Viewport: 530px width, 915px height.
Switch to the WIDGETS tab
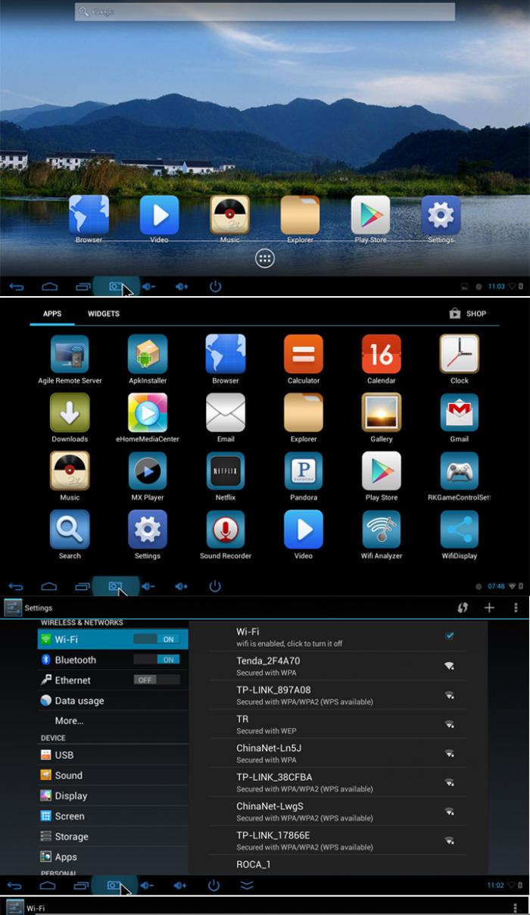[x=104, y=314]
